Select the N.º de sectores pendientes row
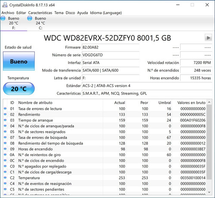 [x=105, y=189]
